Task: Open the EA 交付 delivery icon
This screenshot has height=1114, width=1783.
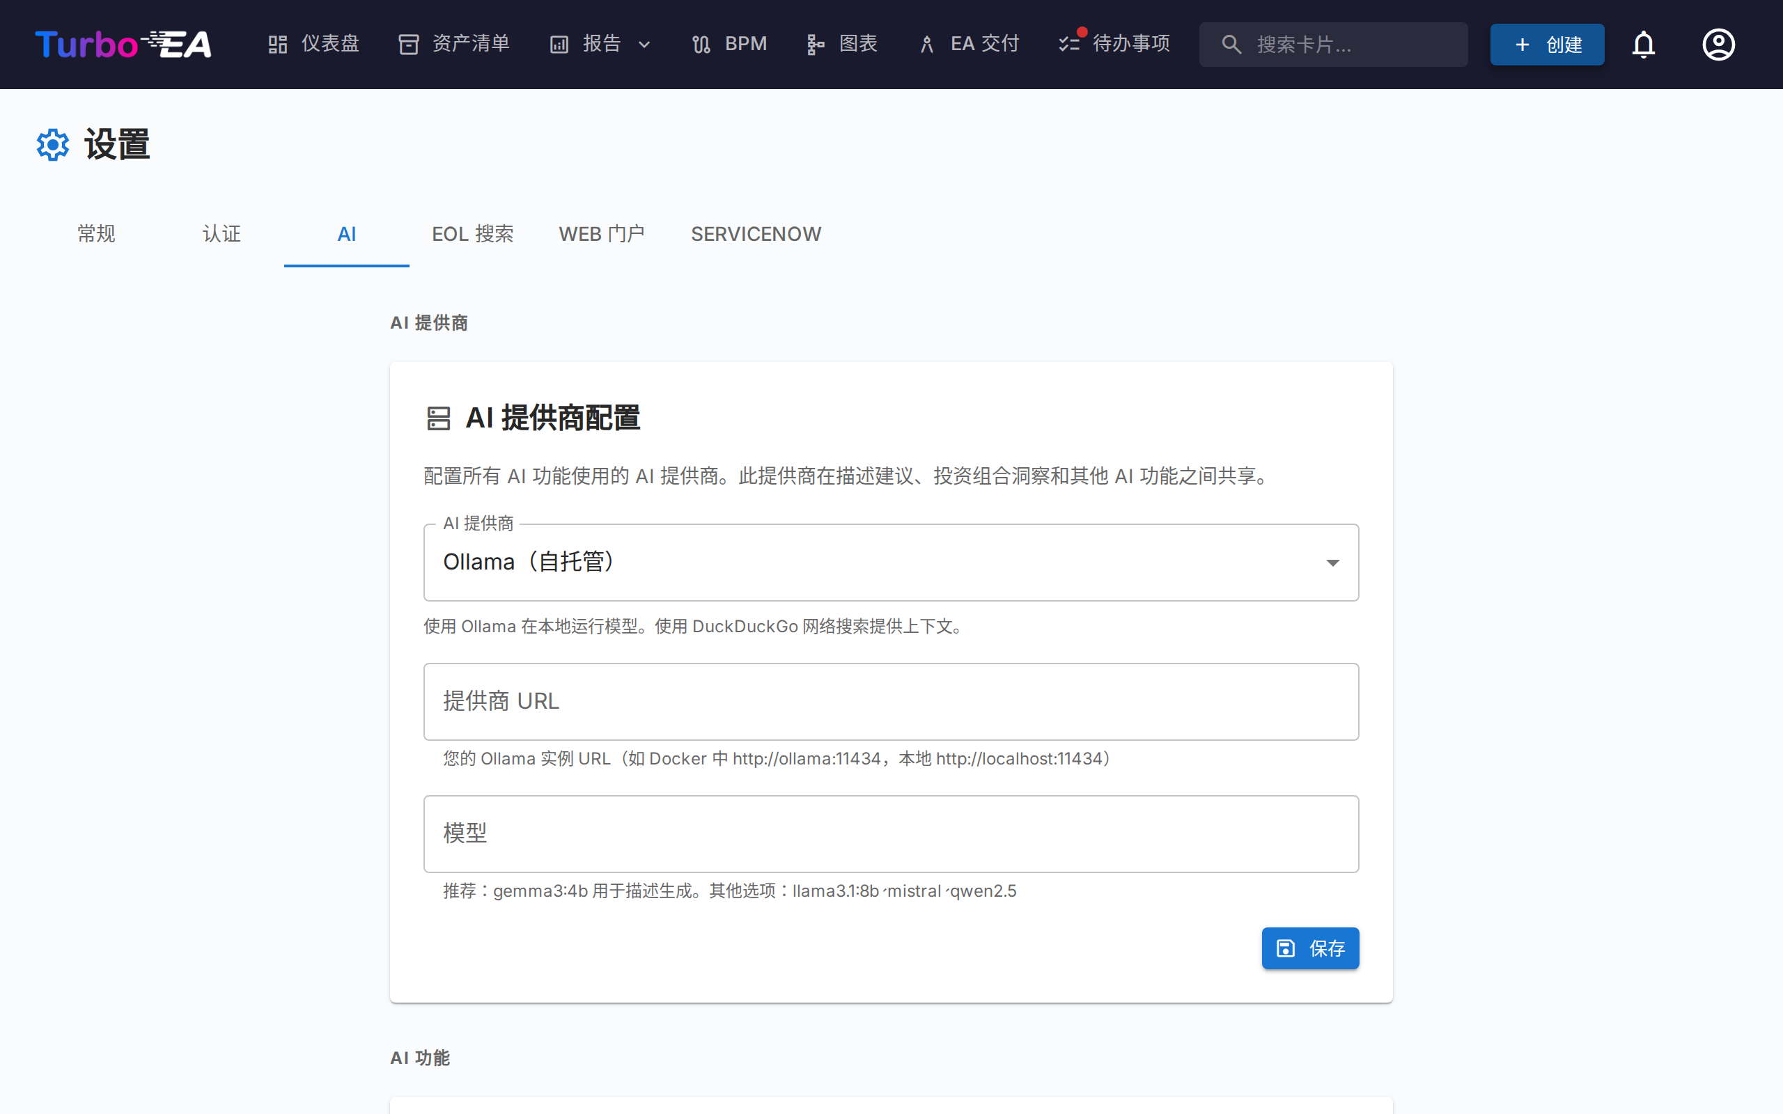Action: coord(926,44)
